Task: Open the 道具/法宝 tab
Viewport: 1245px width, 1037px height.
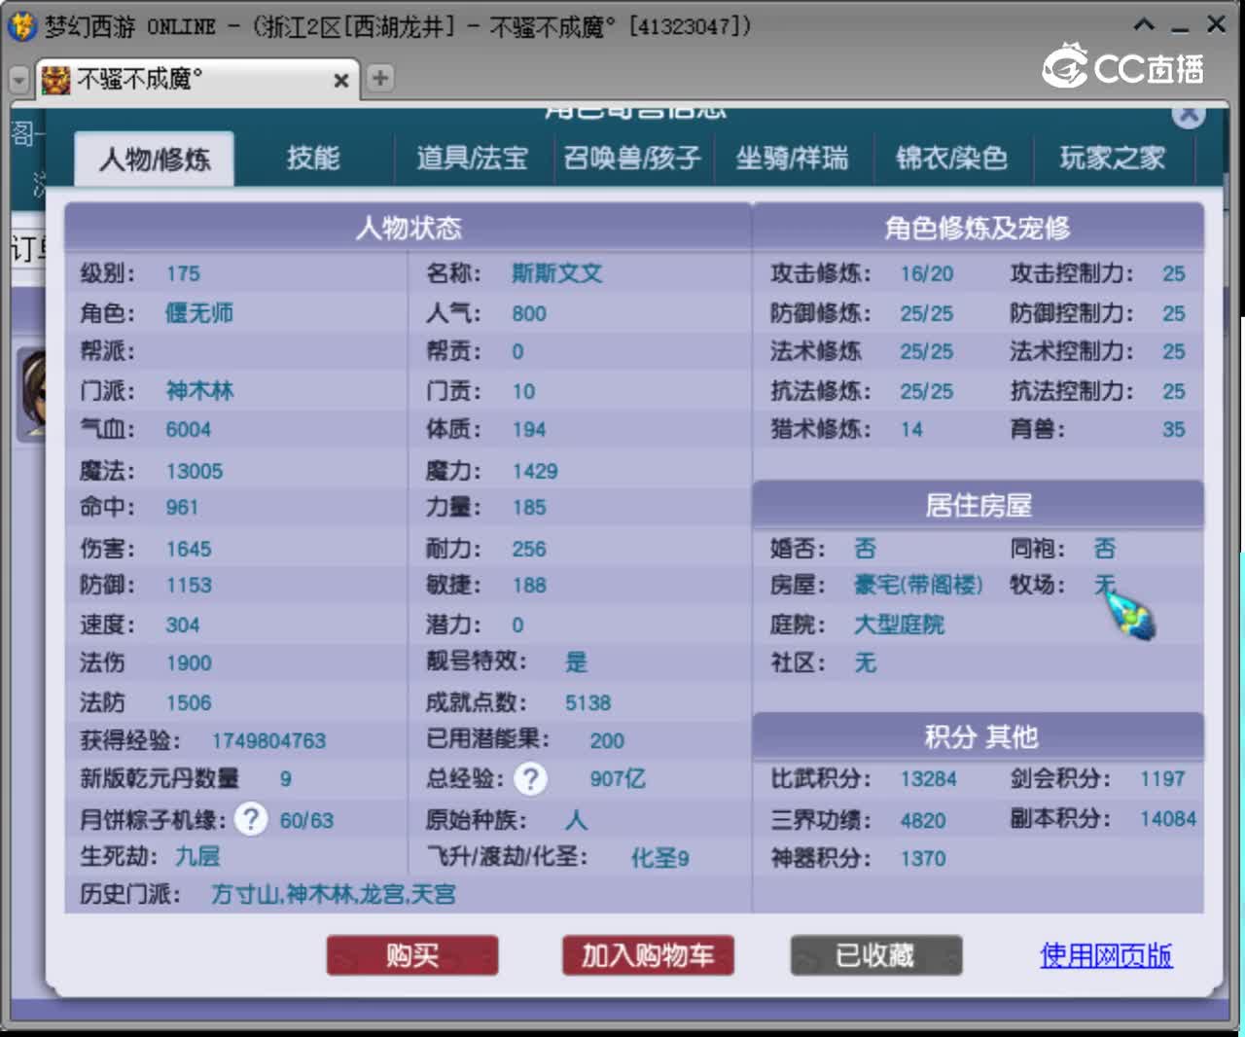Action: (473, 158)
